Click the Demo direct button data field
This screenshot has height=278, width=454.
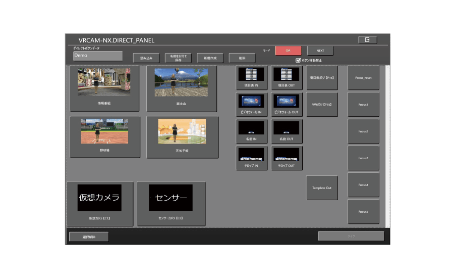point(97,56)
